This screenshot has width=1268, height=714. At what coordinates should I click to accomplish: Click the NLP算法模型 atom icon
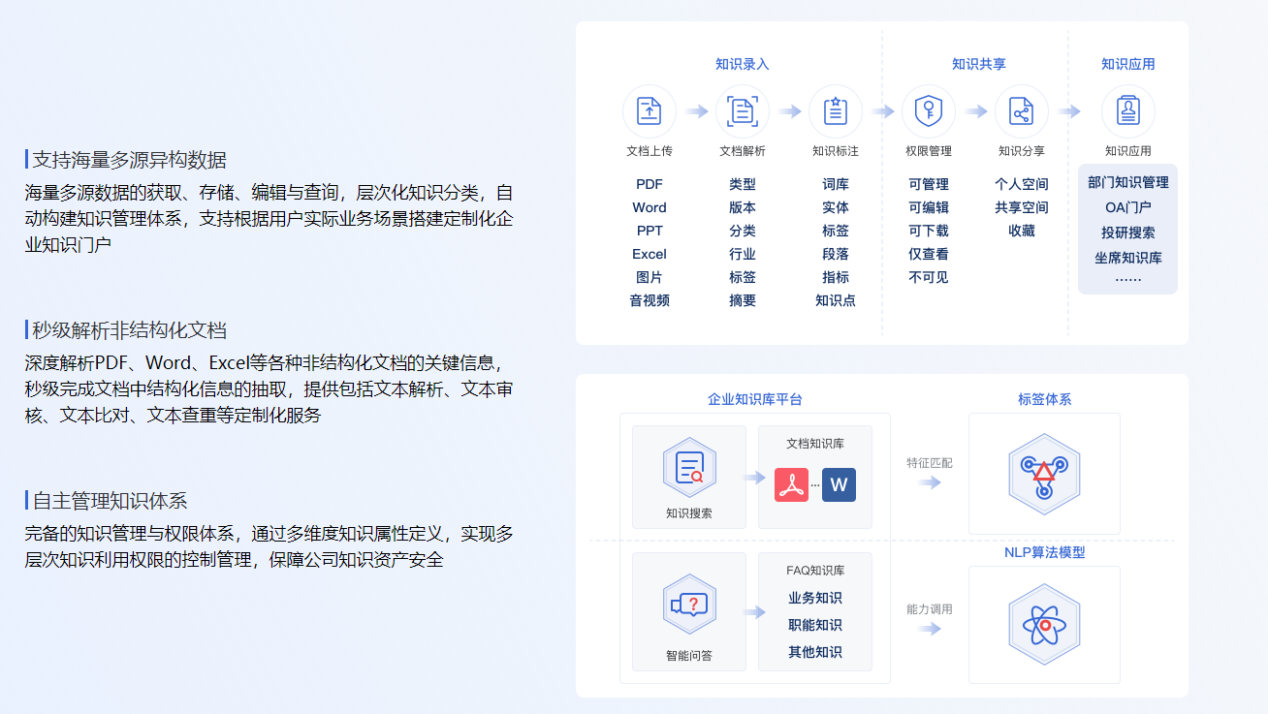(x=1044, y=625)
